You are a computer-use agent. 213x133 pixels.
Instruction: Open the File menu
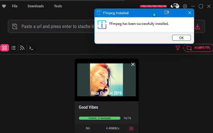point(15,6)
